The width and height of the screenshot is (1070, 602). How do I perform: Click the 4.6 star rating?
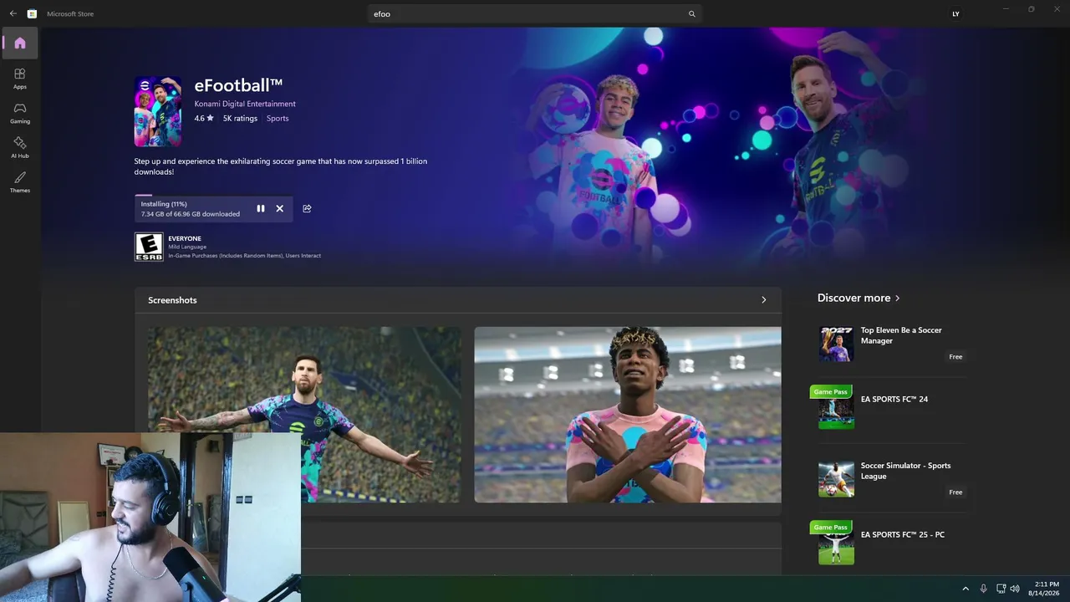pos(204,119)
